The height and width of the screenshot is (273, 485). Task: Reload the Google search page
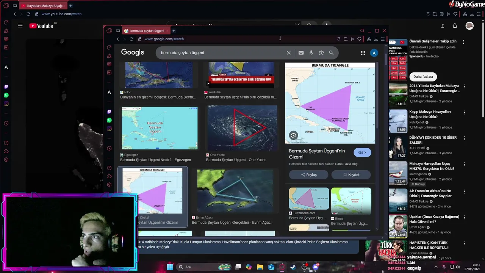coord(131,39)
